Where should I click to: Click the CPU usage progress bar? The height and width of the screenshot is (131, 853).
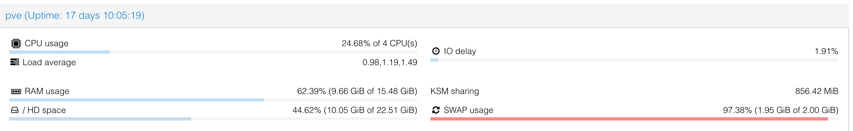coord(213,52)
